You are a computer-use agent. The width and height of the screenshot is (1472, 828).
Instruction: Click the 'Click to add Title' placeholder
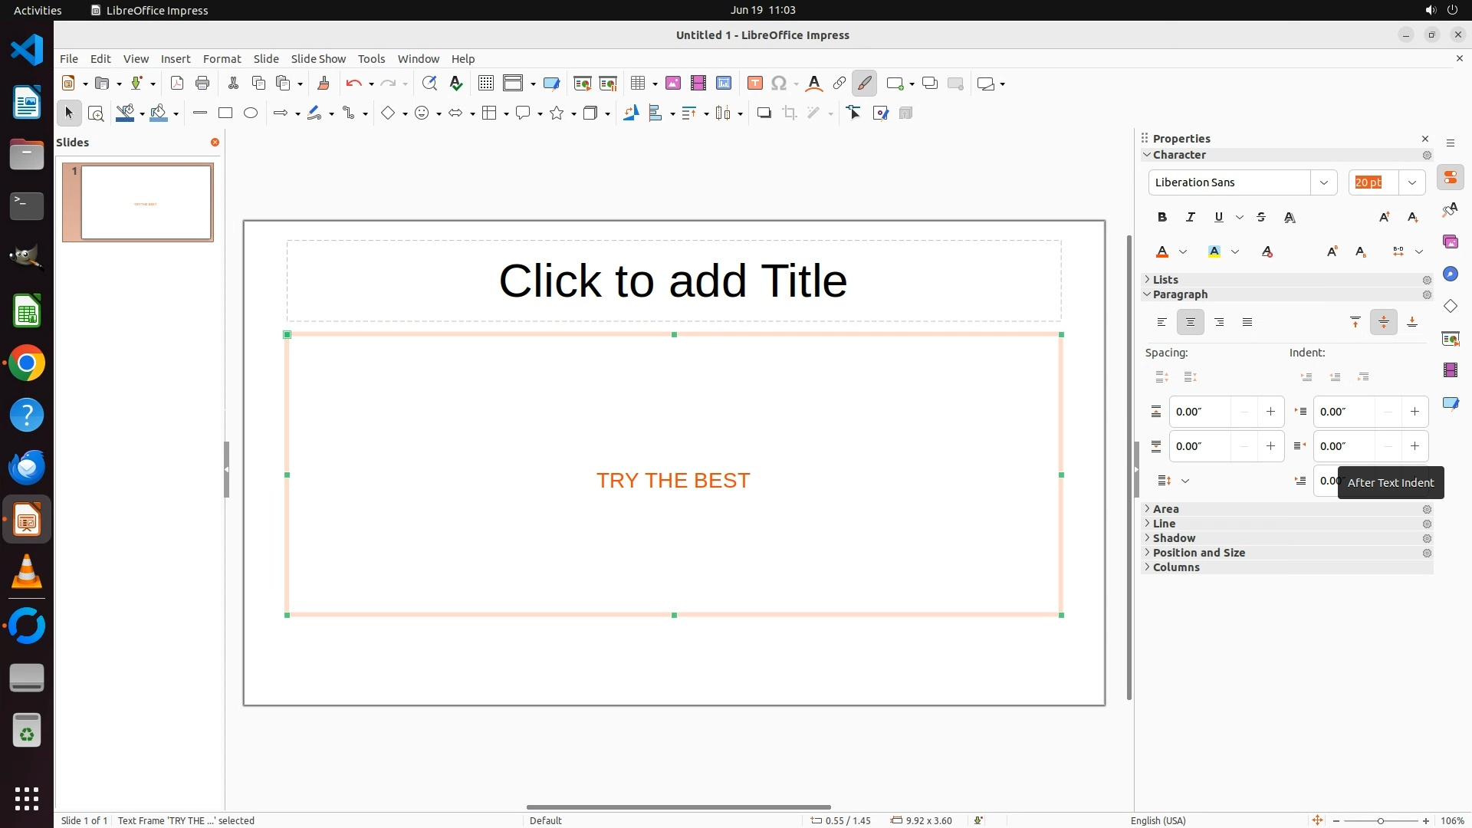coord(673,281)
